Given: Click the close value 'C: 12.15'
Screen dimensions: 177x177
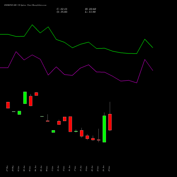Looking at the screenshot, I should (62, 9).
